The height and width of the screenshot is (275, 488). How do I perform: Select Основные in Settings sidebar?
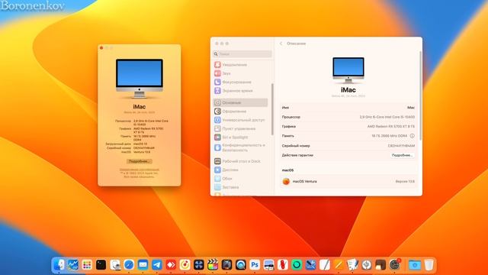click(x=240, y=102)
